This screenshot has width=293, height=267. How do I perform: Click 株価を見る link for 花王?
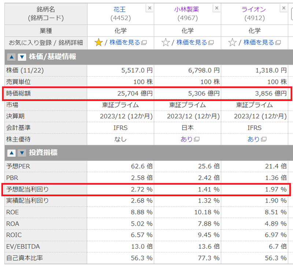pos(125,42)
